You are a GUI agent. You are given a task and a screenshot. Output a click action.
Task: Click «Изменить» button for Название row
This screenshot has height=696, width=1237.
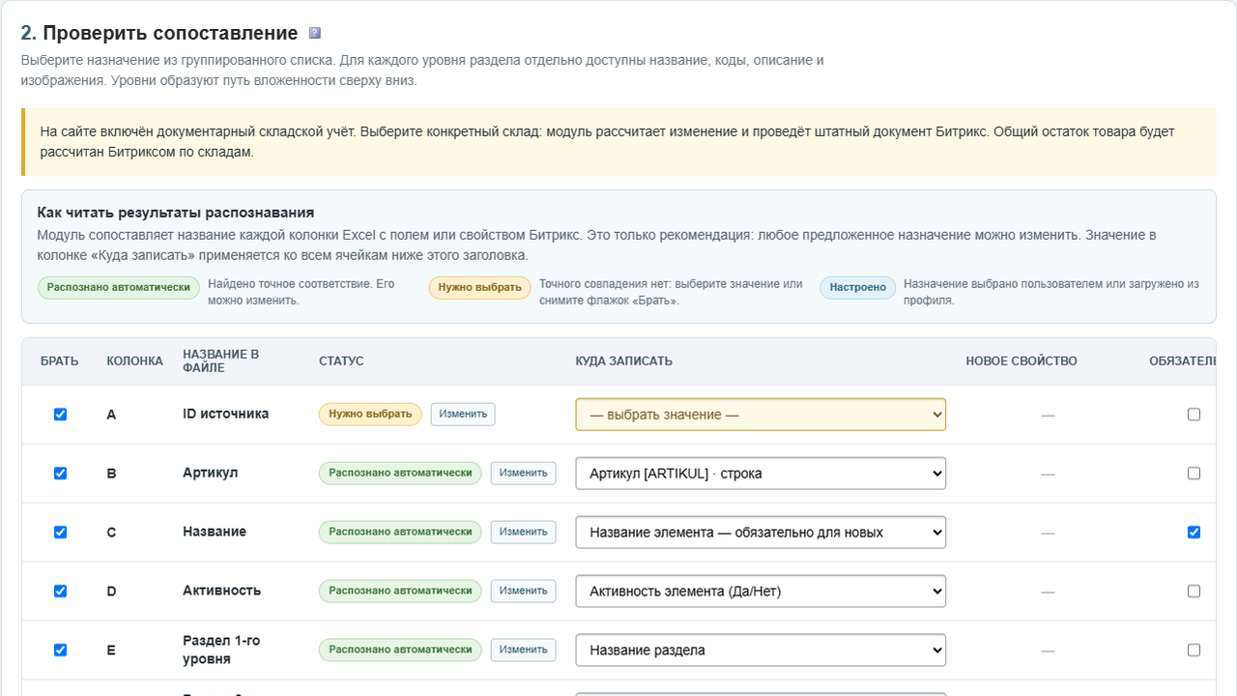click(523, 532)
